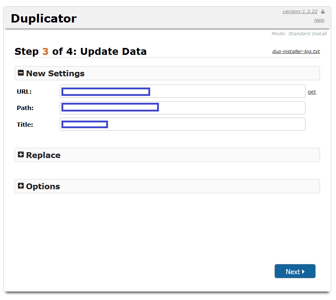Open the dup-installer-log.txt link
The height and width of the screenshot is (300, 336).
pos(296,52)
